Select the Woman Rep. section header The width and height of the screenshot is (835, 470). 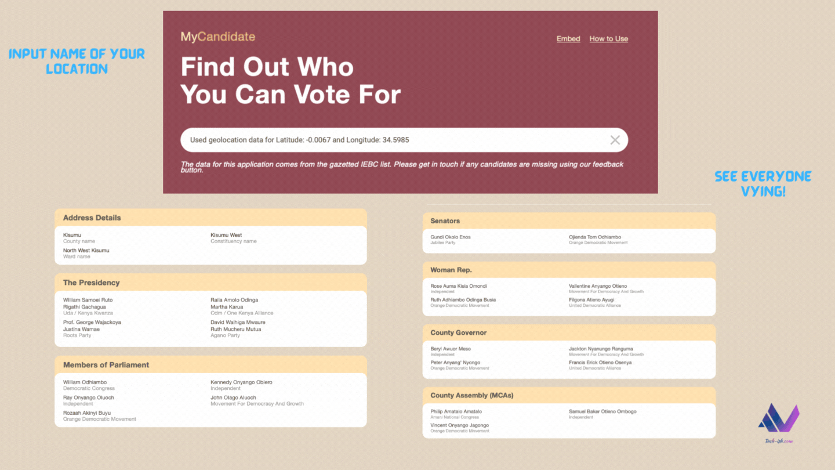tap(569, 270)
